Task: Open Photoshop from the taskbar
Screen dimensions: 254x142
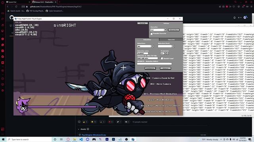Action: pos(114,139)
